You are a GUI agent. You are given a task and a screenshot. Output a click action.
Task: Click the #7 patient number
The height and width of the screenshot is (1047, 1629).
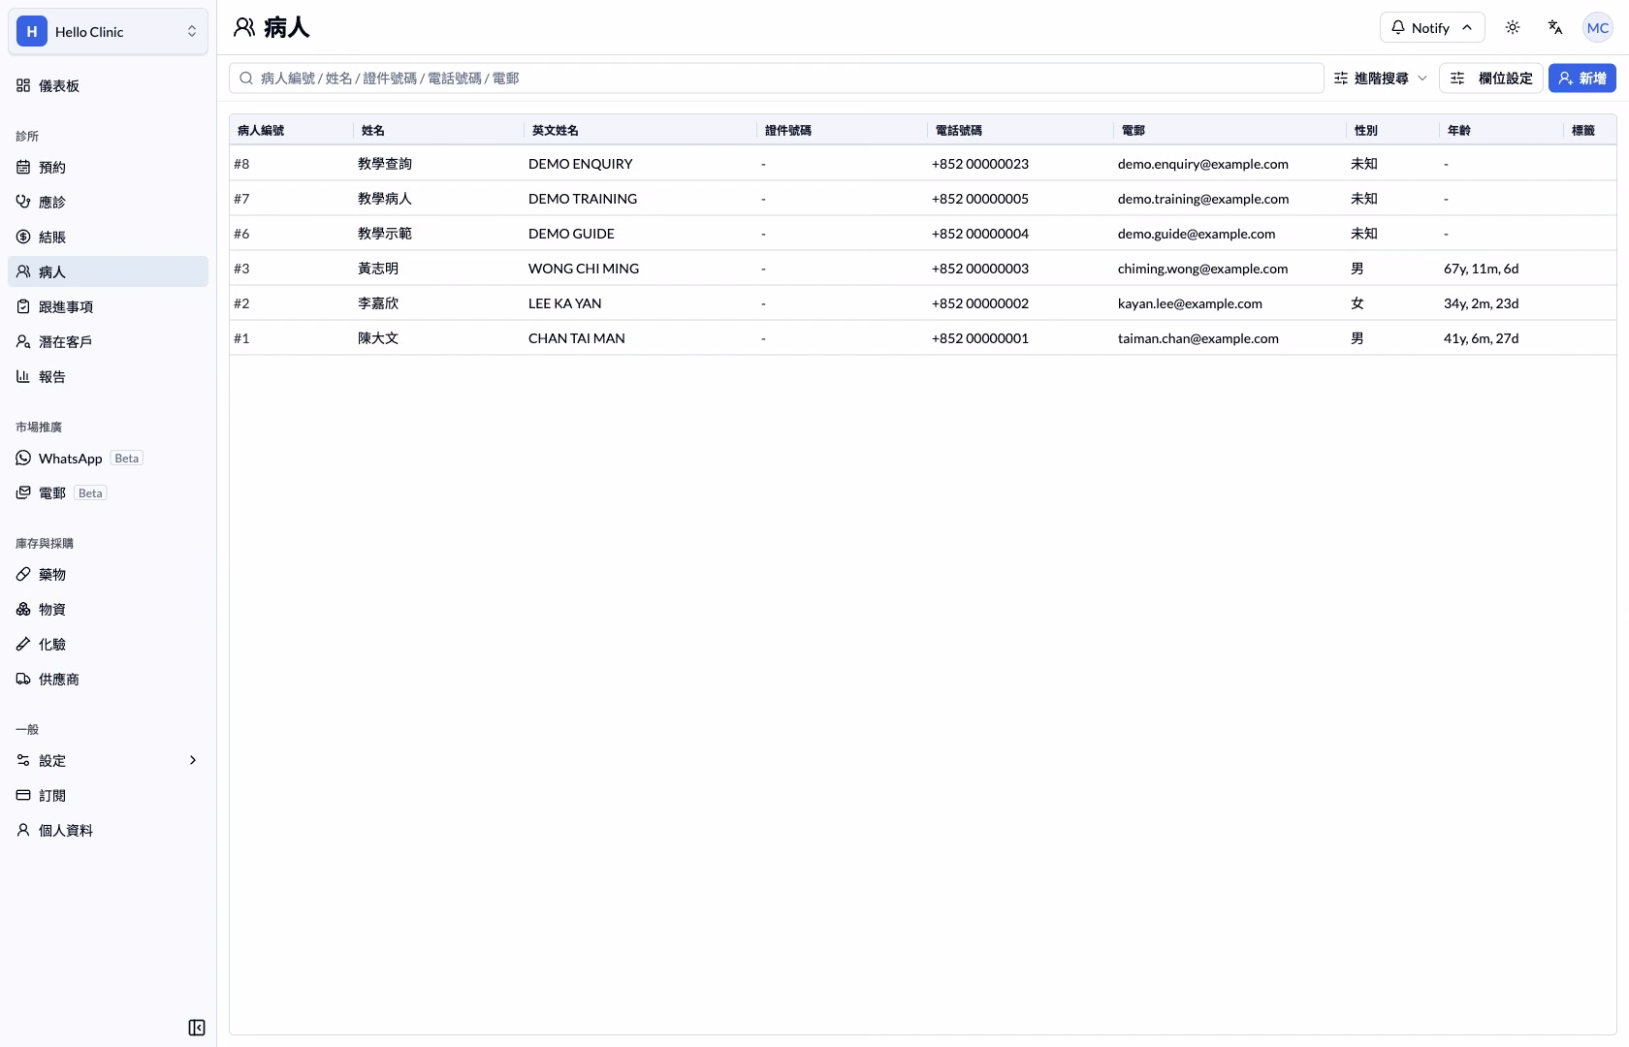coord(241,199)
